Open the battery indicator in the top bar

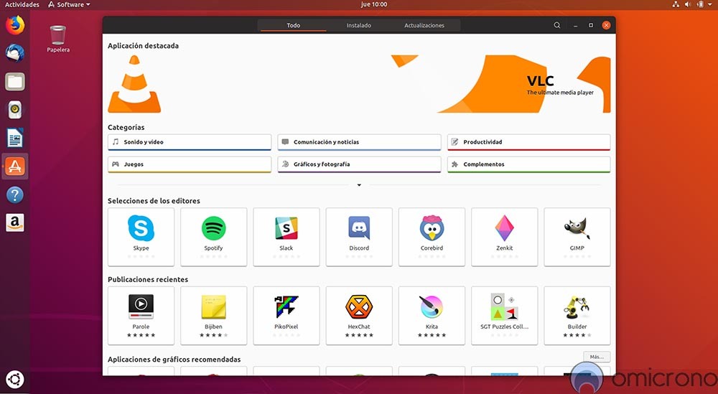[x=700, y=4]
